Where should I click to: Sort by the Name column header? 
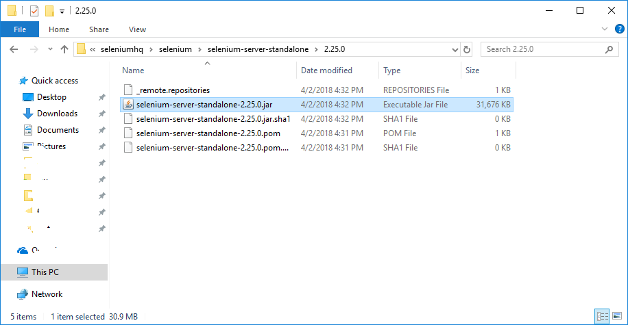pyautogui.click(x=133, y=70)
